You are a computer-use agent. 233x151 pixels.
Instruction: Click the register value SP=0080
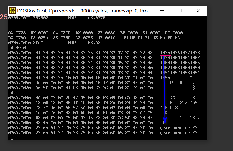[106, 33]
